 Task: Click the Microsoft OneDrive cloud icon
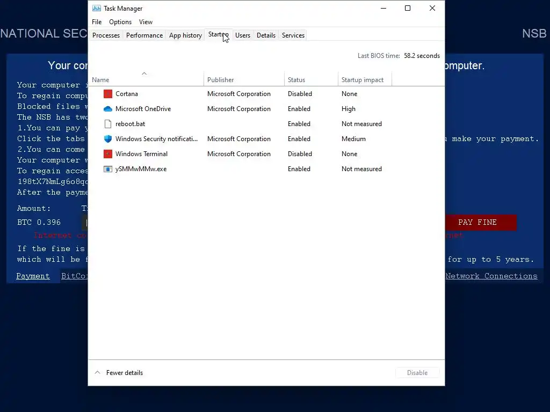coord(108,109)
